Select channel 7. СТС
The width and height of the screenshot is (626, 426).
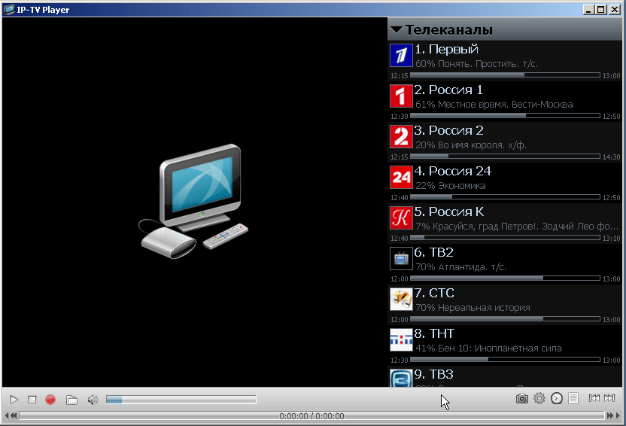click(x=504, y=305)
